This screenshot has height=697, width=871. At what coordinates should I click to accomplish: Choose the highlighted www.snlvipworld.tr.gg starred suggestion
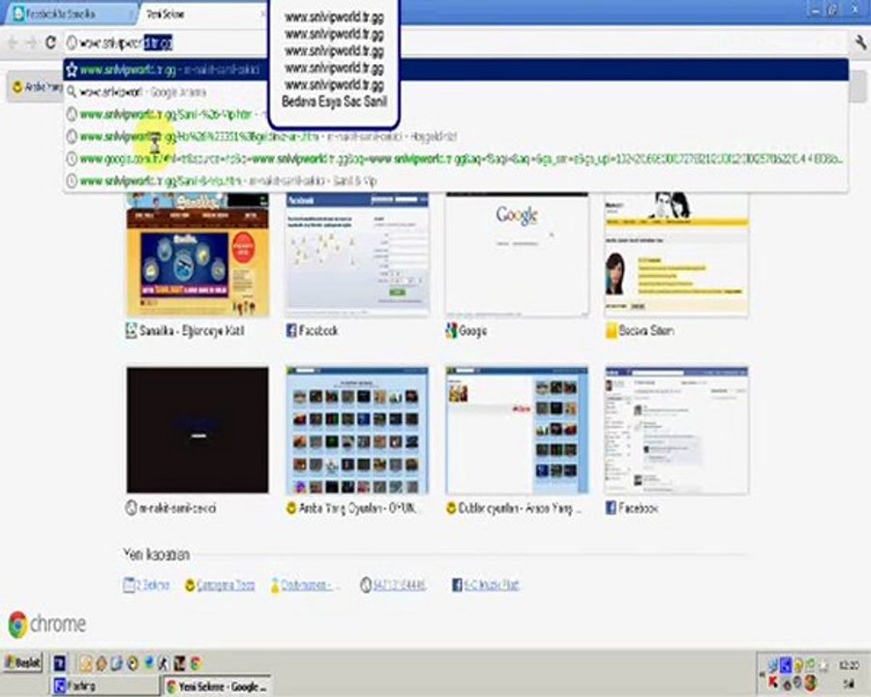click(456, 70)
